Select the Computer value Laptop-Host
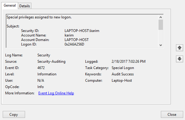 coord(122,81)
